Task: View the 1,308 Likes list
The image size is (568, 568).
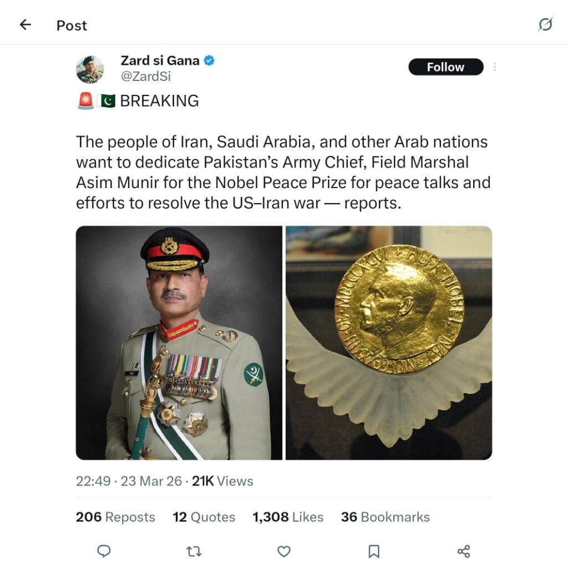Action: point(288,517)
